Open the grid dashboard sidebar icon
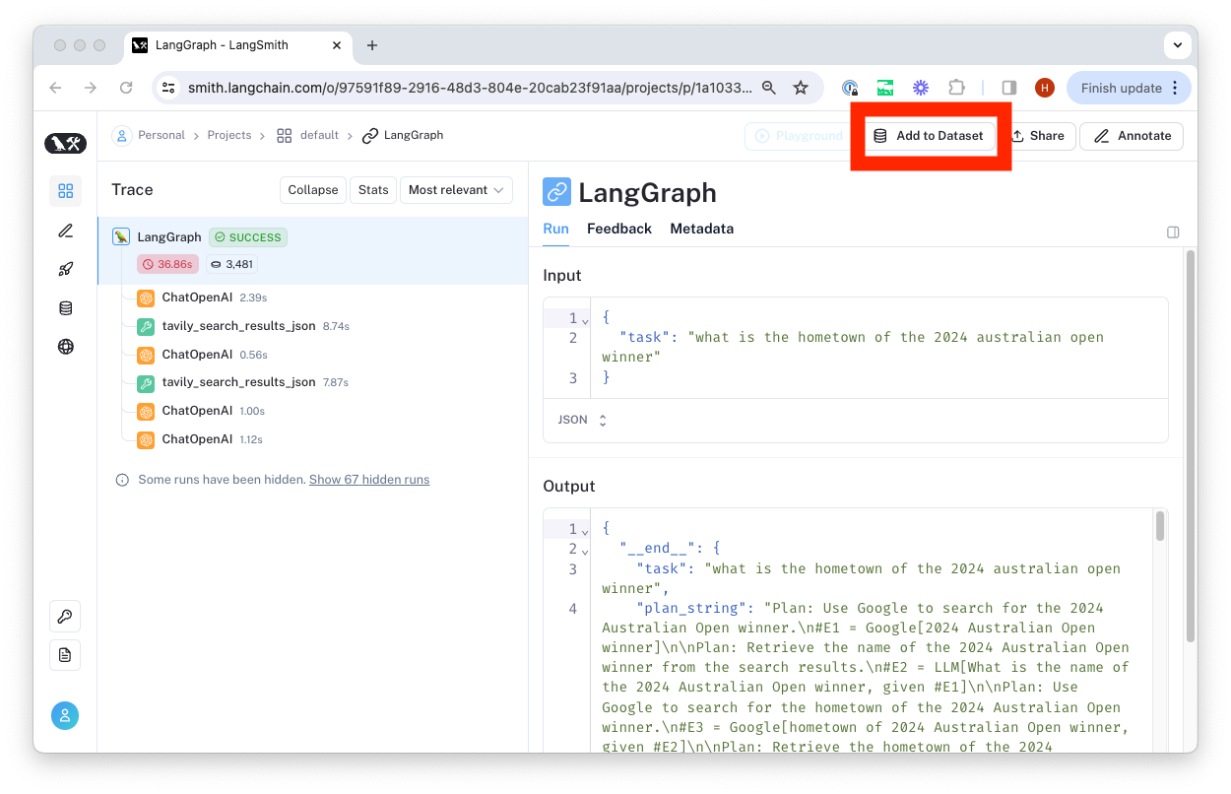The height and width of the screenshot is (794, 1231). point(66,191)
